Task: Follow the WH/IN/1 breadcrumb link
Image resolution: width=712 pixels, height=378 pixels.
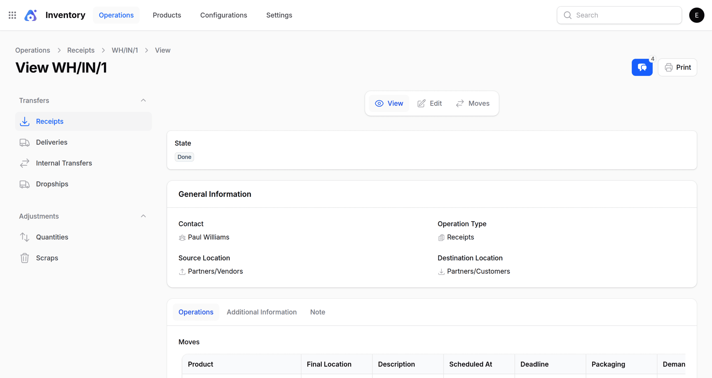Action: (x=125, y=50)
